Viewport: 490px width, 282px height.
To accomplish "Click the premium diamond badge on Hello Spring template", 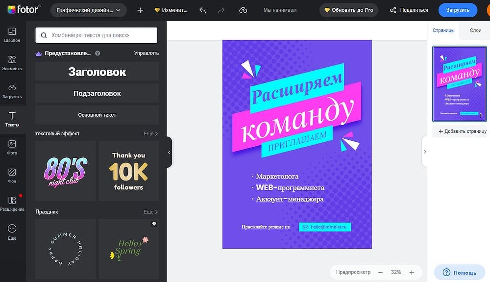I will pyautogui.click(x=154, y=224).
